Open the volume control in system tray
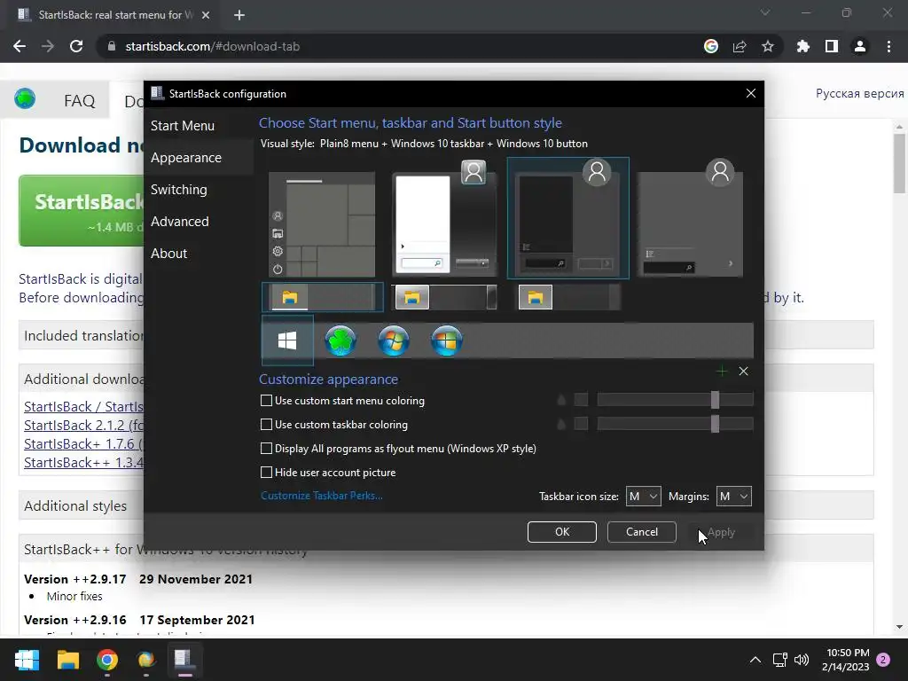Image resolution: width=908 pixels, height=681 pixels. (802, 660)
